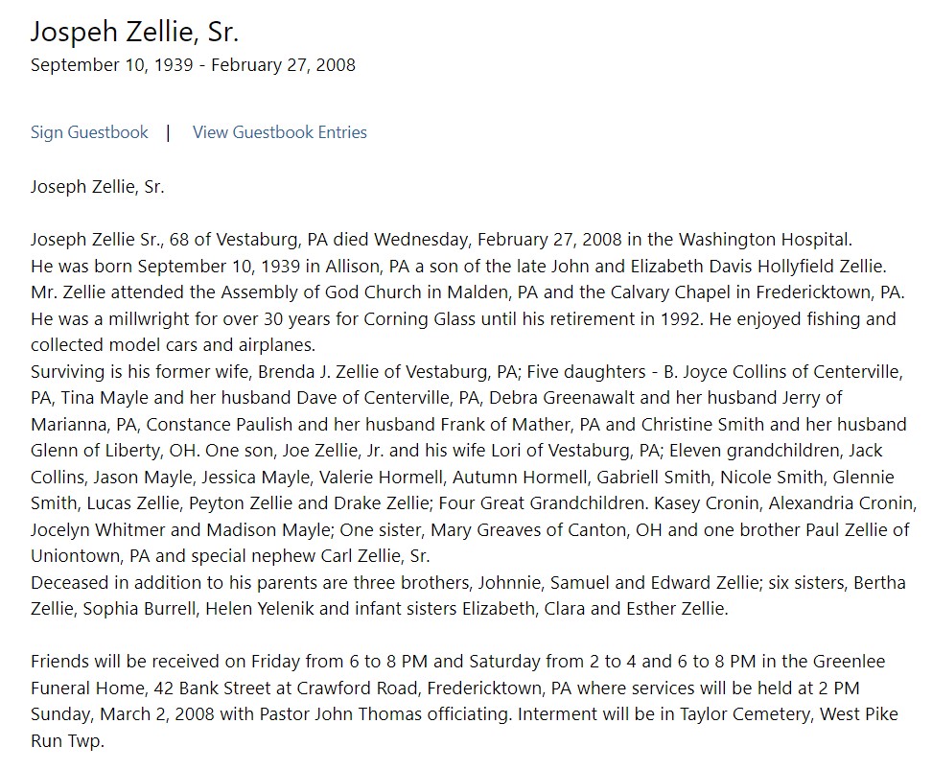Click the phrase collected model cars and airplanes
Screen dimensions: 932x770
pyautogui.click(x=172, y=345)
